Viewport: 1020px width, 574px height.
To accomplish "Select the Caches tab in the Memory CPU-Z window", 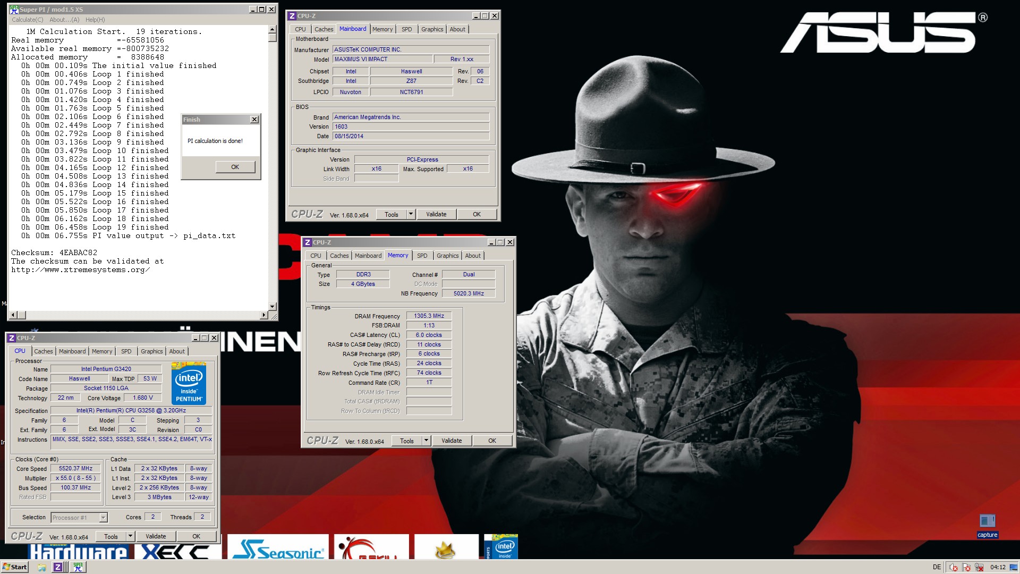I will [x=339, y=256].
